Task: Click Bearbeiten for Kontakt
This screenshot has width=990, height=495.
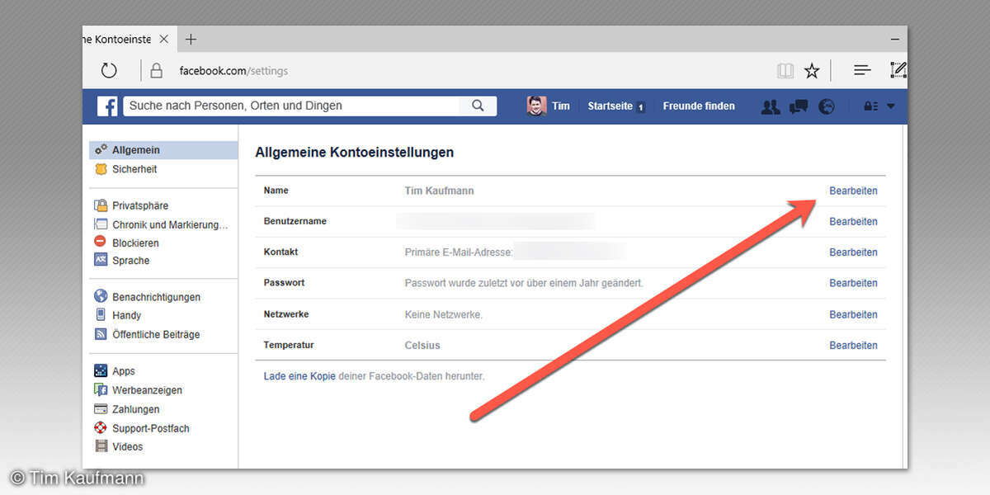Action: 853,252
